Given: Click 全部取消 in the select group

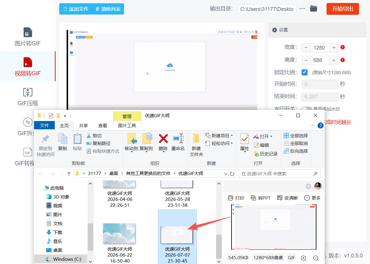Looking at the screenshot, I should 296,143.
